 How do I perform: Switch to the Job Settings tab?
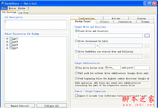click(9, 12)
